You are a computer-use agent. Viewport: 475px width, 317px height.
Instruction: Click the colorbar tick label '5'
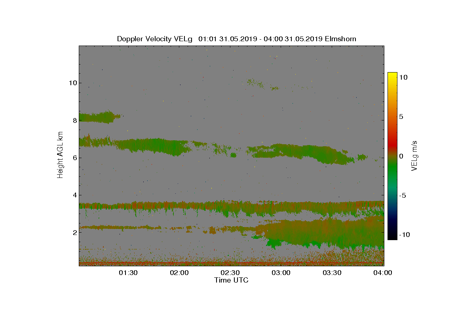(401, 117)
